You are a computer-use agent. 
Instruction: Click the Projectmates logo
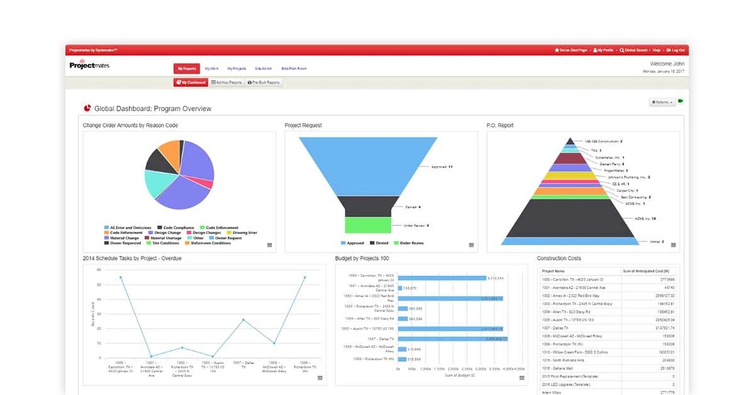pos(88,65)
